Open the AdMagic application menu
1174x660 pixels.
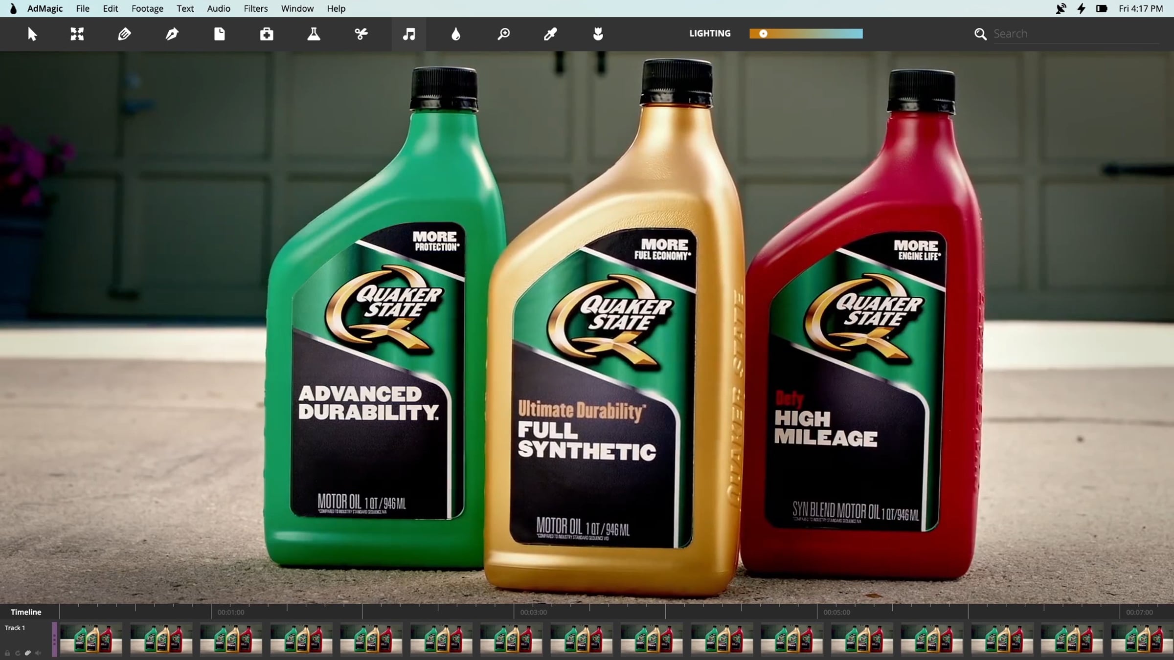[45, 8]
